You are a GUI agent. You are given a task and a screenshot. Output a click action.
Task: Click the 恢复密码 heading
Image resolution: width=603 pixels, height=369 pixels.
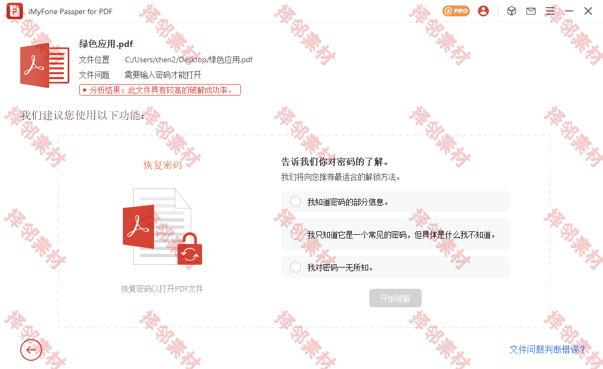(163, 165)
